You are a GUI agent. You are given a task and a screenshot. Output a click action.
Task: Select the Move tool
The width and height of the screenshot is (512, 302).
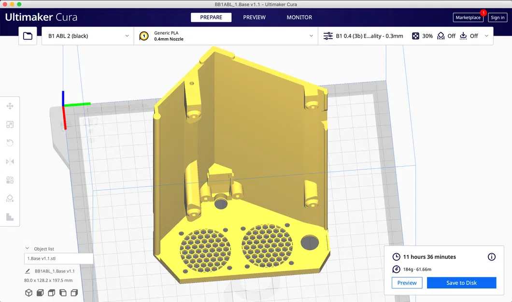(10, 106)
